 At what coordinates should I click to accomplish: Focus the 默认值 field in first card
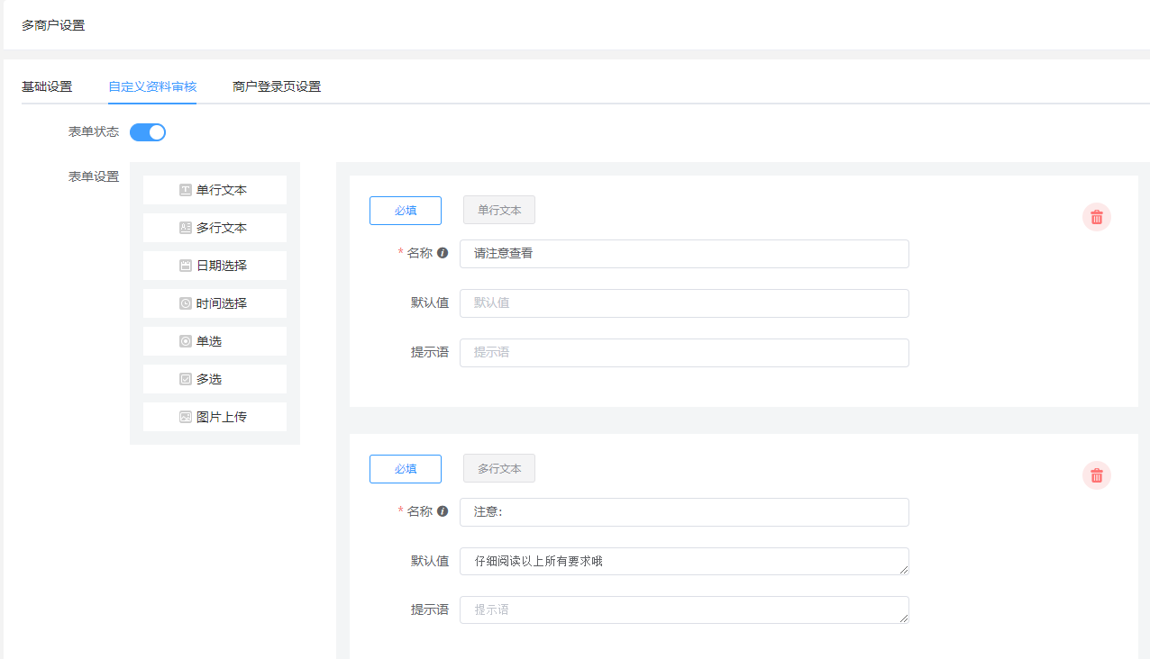click(683, 303)
